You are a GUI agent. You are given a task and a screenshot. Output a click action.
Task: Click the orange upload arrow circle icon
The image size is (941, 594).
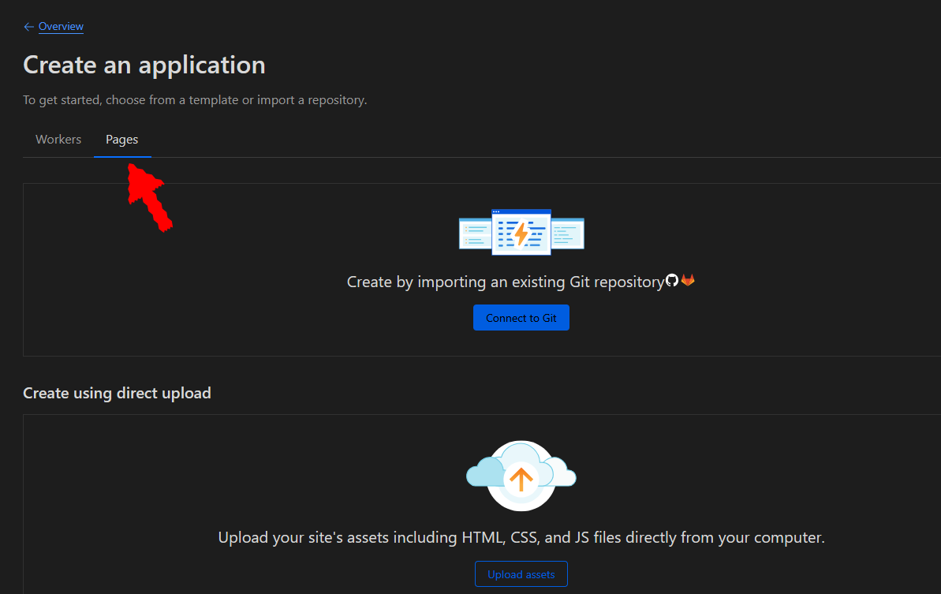coord(521,477)
